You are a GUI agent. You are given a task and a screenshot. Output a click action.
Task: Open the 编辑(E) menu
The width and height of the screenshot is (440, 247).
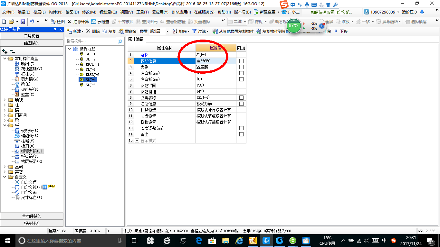coord(24,12)
